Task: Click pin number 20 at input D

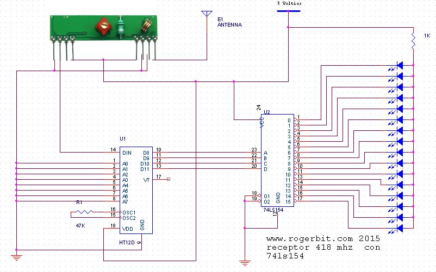Action: [254, 166]
